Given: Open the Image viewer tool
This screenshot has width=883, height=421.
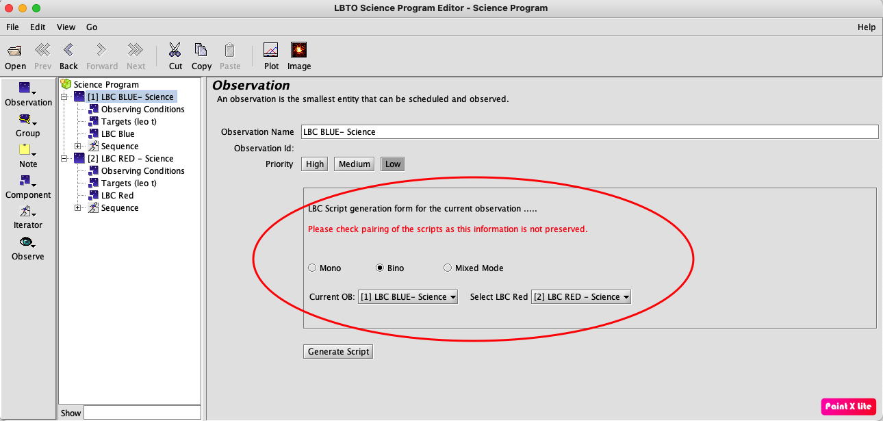Looking at the screenshot, I should [x=298, y=50].
